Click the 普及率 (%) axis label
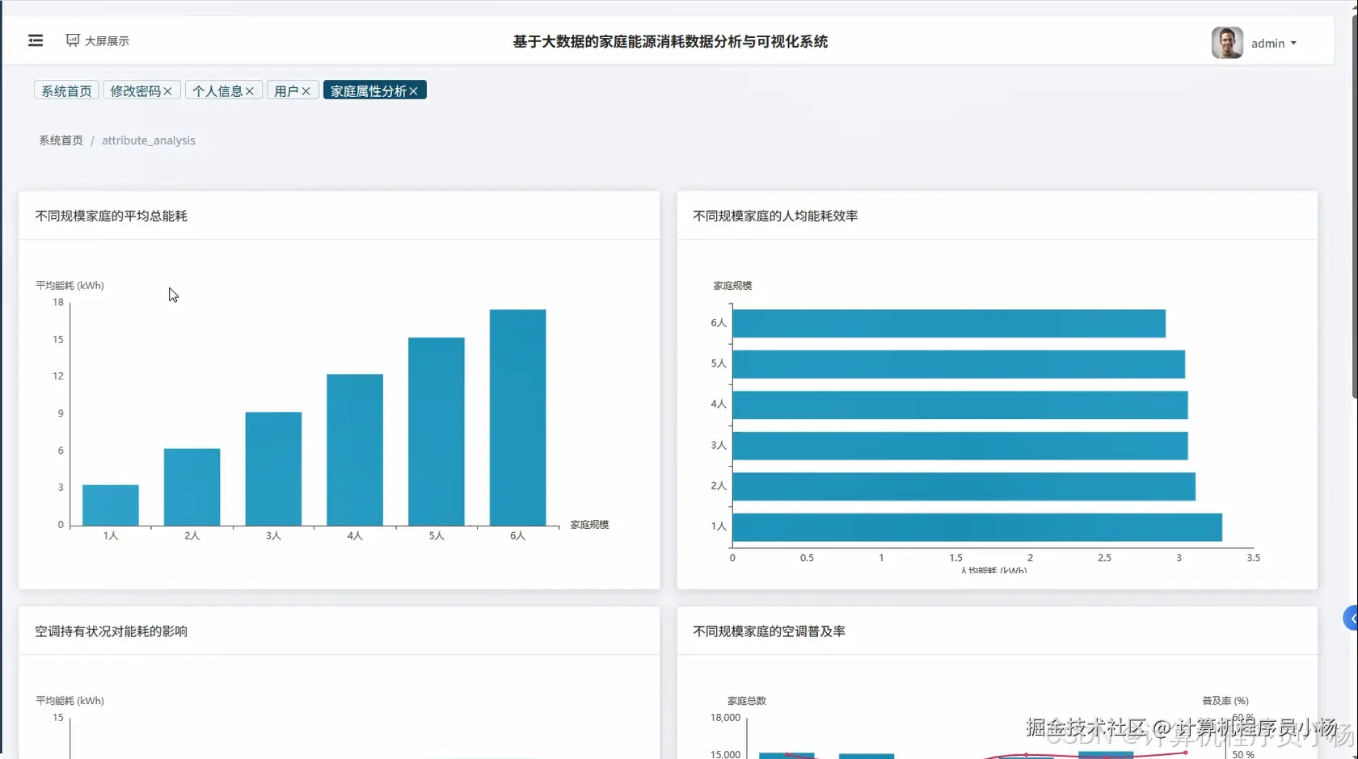 pyautogui.click(x=1225, y=701)
